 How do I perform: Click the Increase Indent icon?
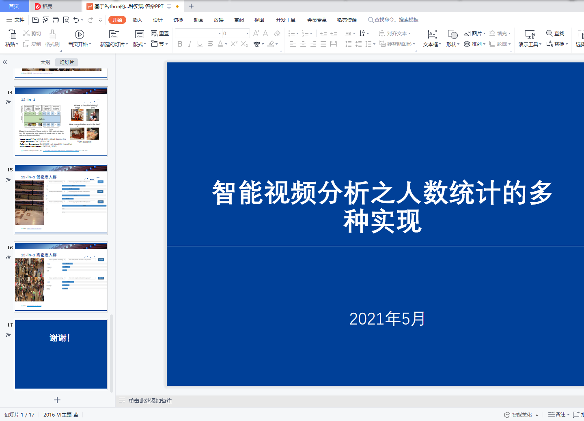tap(334, 33)
